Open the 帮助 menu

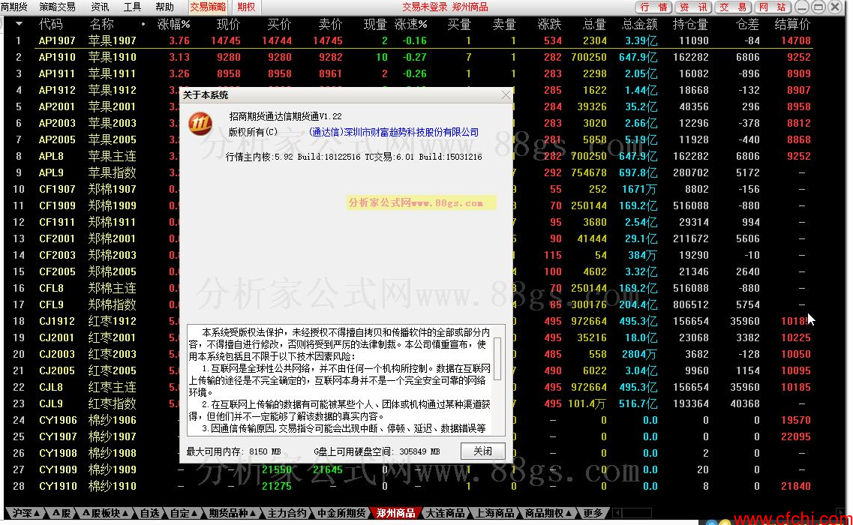coord(164,7)
